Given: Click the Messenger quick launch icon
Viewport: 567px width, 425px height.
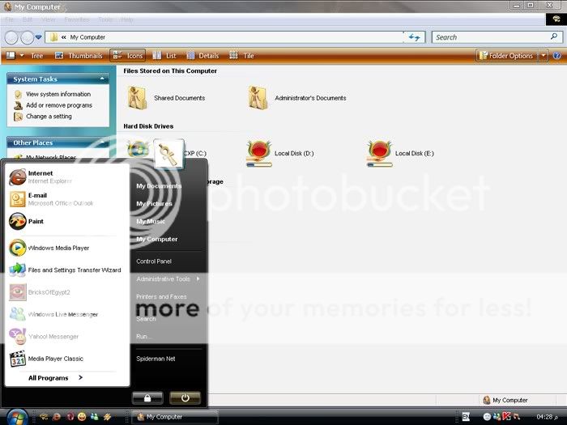Looking at the screenshot, I should [x=95, y=417].
